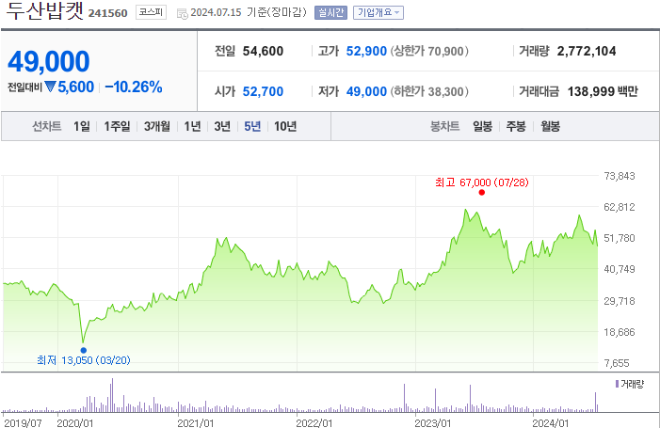Click the 시가 value 52,700
660x428 pixels.
pos(263,91)
